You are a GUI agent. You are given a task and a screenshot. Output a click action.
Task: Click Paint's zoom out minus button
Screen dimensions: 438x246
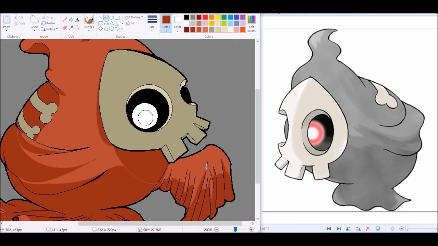click(x=216, y=230)
